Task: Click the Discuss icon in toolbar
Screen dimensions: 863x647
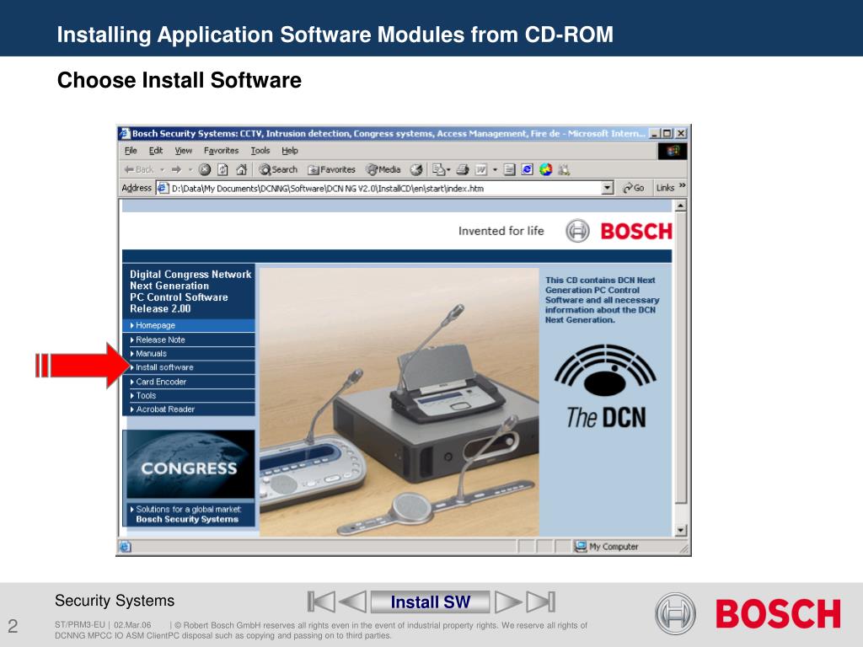Action: 509,169
